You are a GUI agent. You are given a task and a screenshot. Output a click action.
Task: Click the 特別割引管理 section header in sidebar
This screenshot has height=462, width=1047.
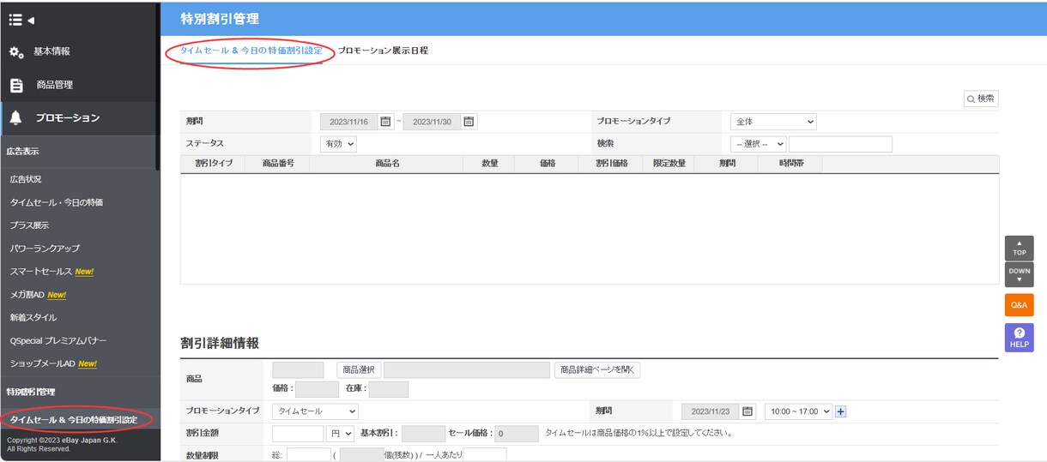[x=31, y=392]
